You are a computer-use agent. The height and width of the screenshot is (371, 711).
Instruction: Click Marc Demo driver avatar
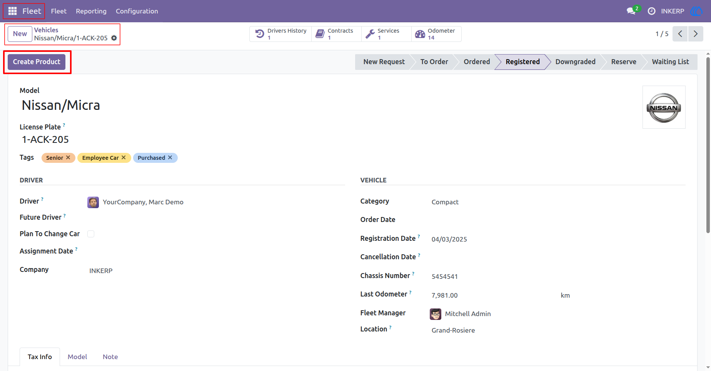93,202
